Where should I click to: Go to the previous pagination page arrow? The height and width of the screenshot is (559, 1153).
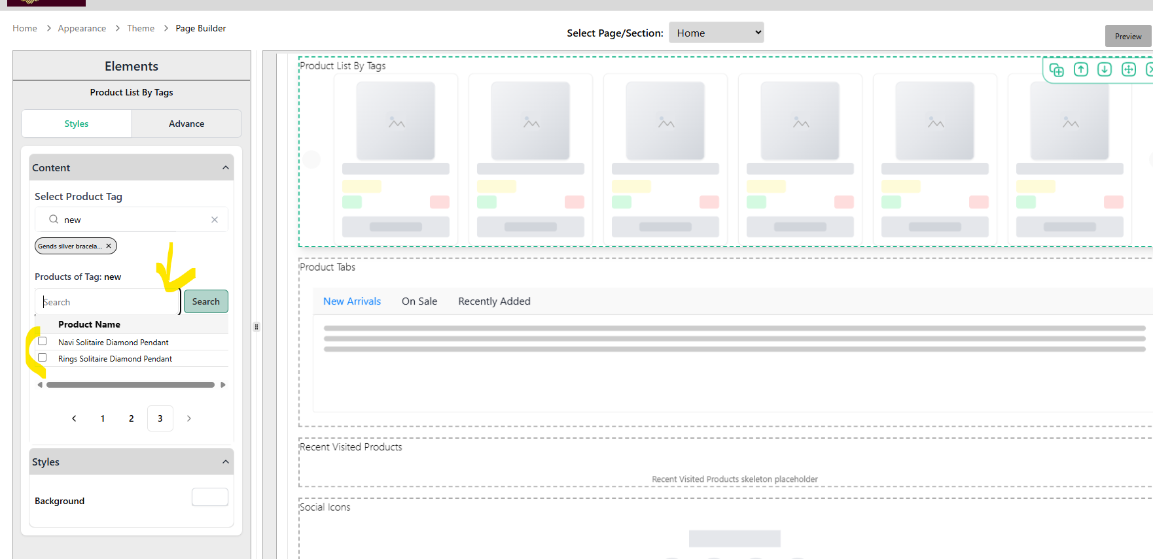(74, 418)
